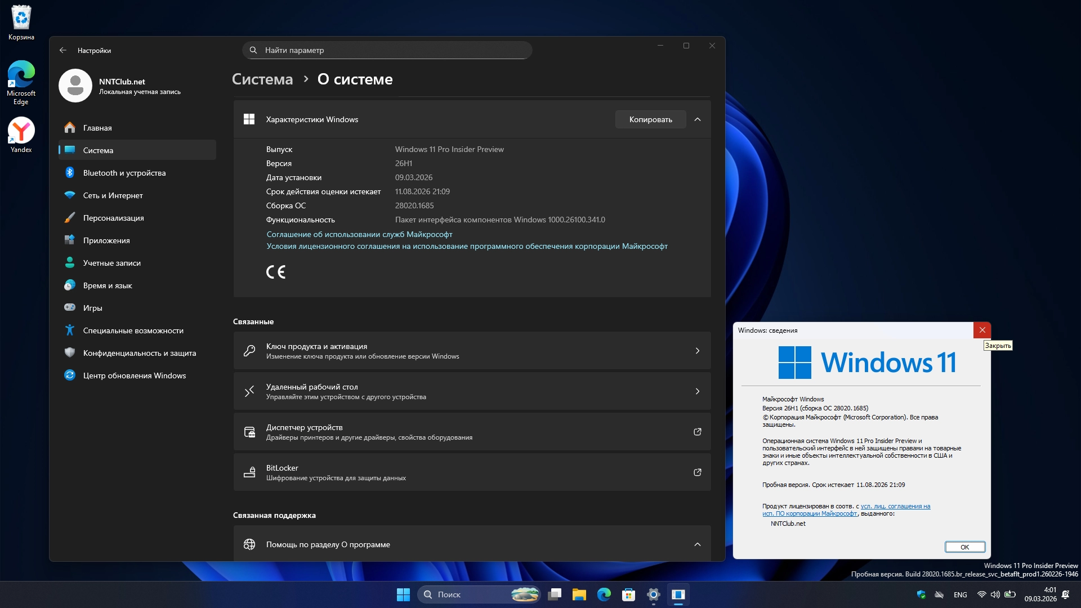Click the Копировать button
This screenshot has width=1081, height=608.
650,119
